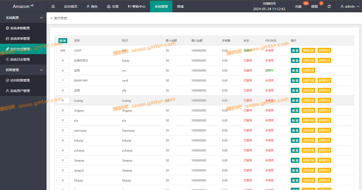Open 充值 notifications with badge 26
This screenshot has width=362, height=190.
pos(298,6)
